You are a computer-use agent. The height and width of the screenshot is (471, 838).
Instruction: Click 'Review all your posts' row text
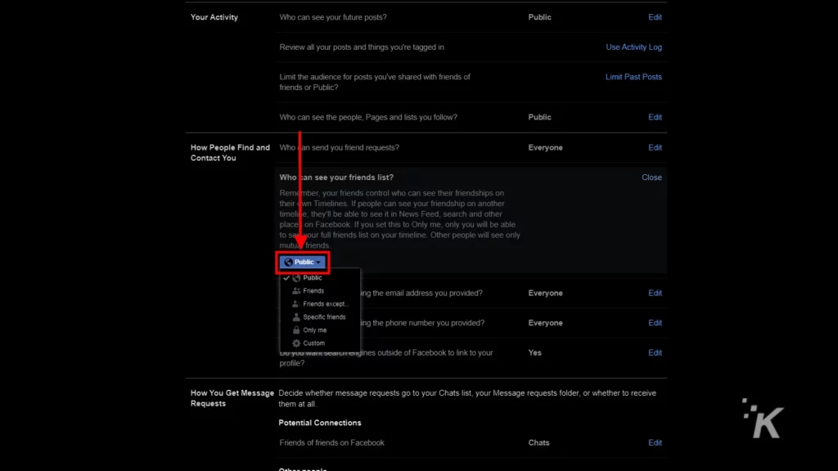(x=361, y=47)
